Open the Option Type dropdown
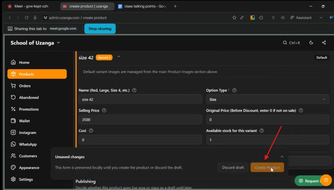 coord(268,99)
